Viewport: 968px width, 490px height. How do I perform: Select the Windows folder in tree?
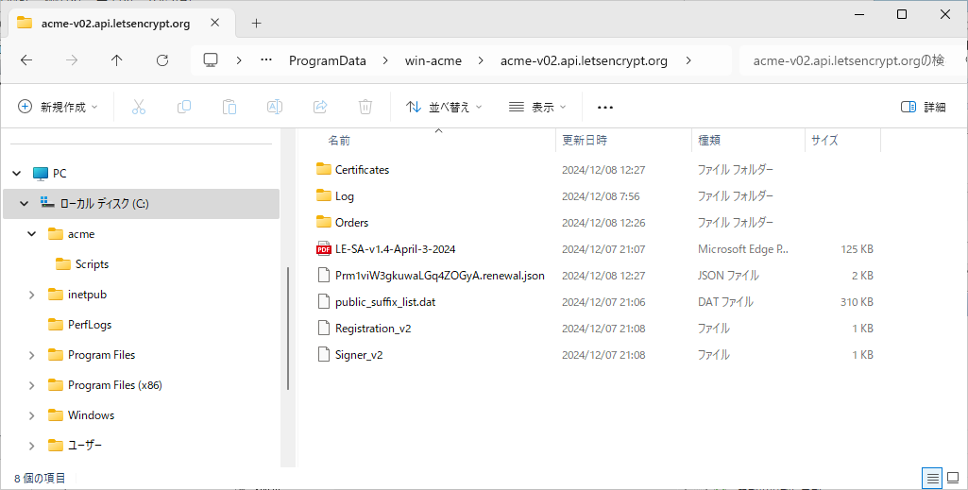(91, 415)
